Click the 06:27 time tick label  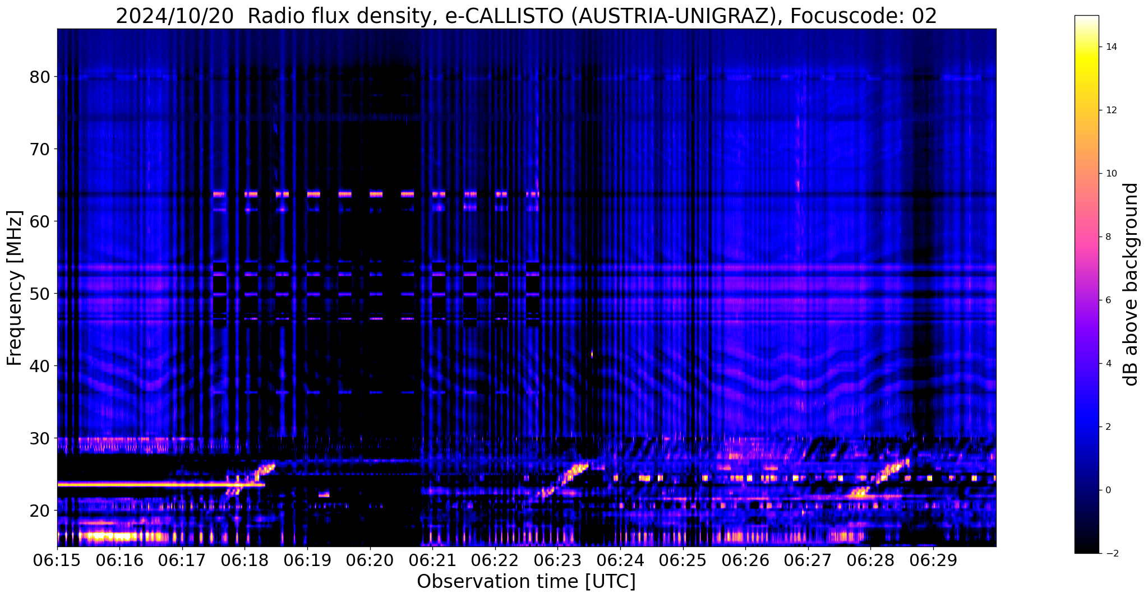[x=808, y=560]
